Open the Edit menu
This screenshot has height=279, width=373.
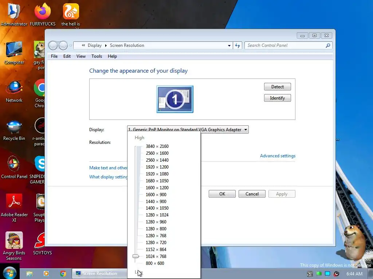(x=67, y=56)
